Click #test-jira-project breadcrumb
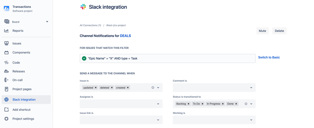Image resolution: width=314 pixels, height=128 pixels. (x=116, y=25)
